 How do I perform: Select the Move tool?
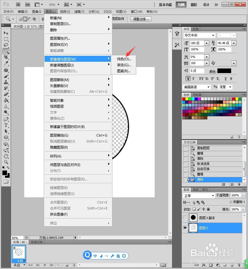6,33
